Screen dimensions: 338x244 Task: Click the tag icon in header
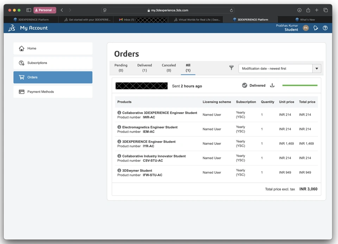pyautogui.click(x=315, y=28)
